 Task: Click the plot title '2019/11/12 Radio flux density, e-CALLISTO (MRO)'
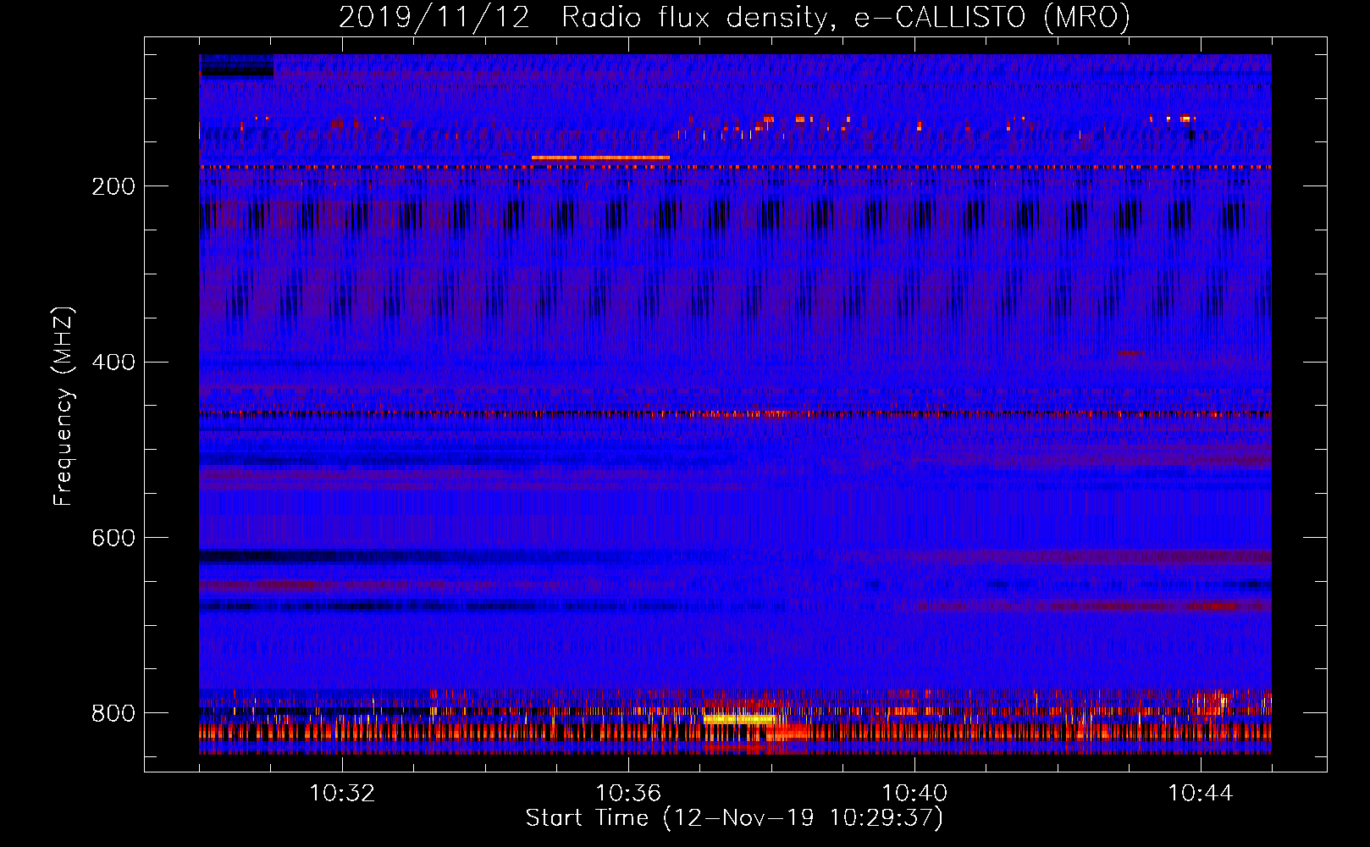[x=734, y=17]
